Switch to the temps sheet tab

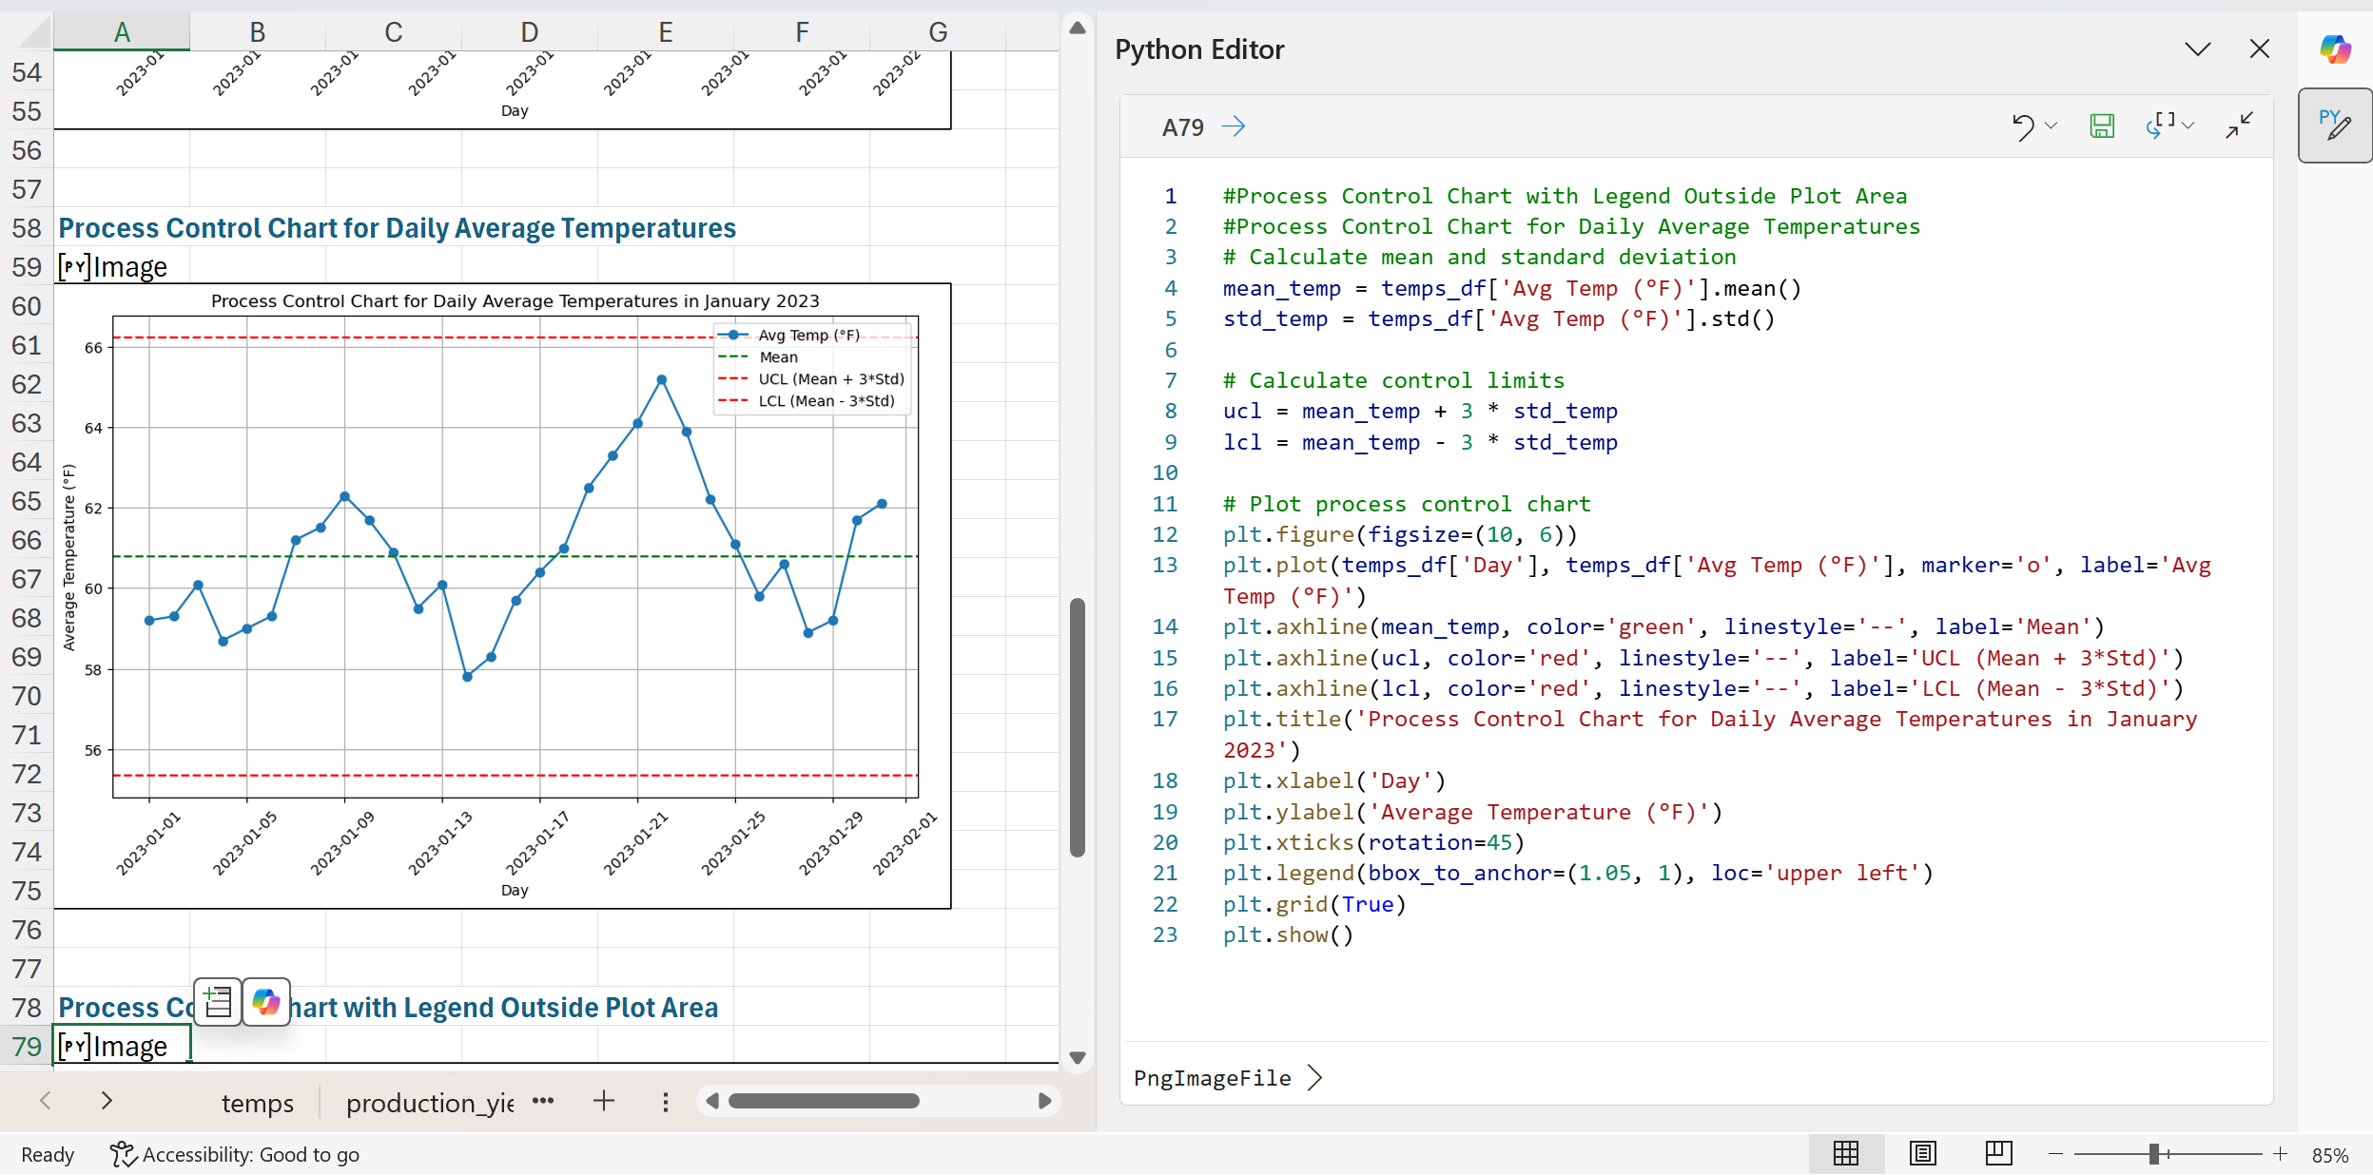(x=257, y=1103)
